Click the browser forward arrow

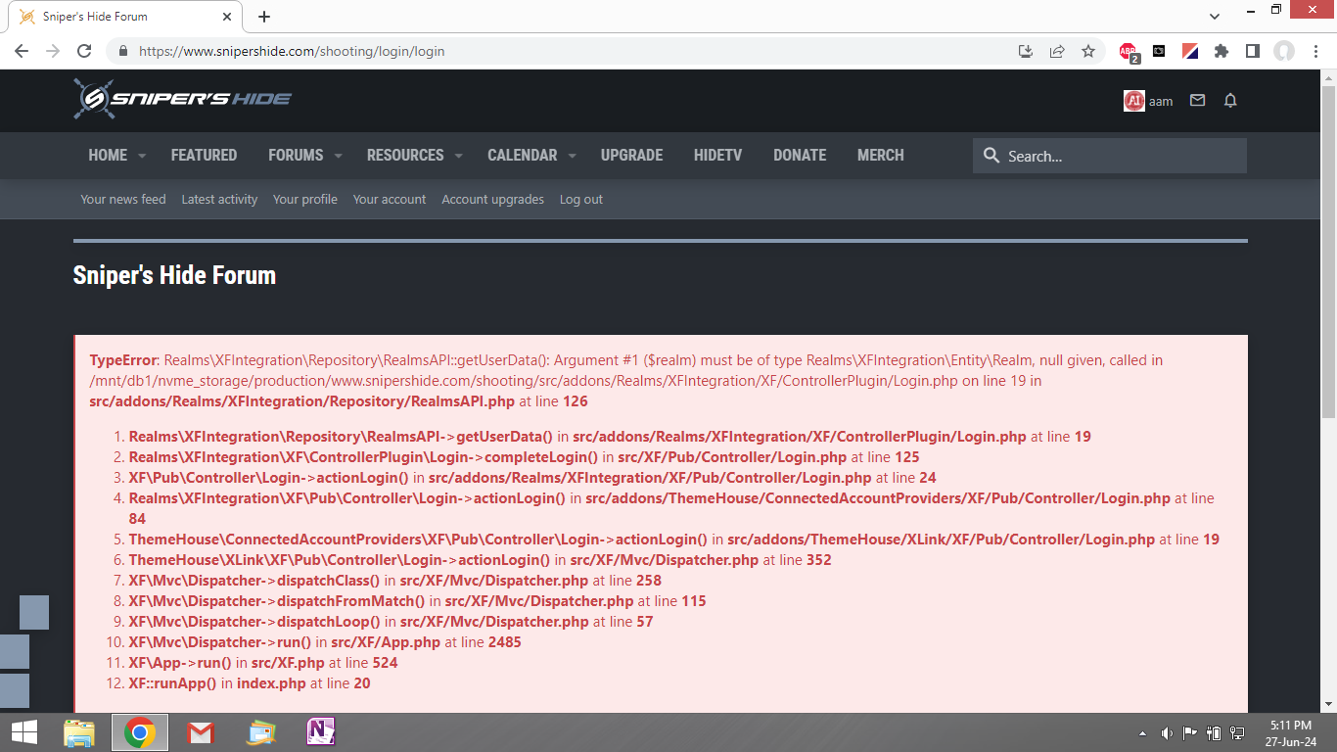coord(53,51)
